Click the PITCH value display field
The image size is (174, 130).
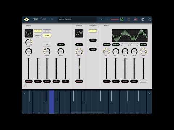[77, 19]
